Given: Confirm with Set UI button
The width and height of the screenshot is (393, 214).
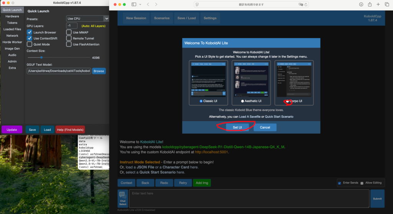Looking at the screenshot, I should (237, 127).
